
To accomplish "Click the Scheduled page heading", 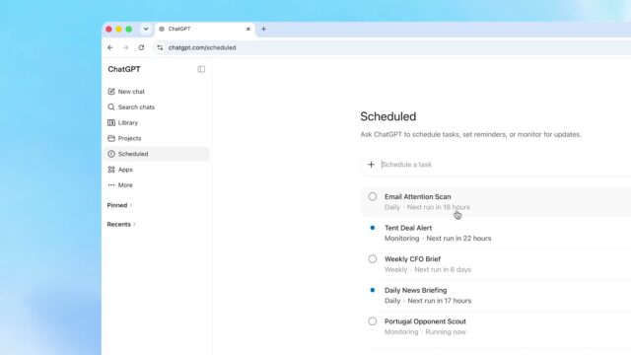I will (x=387, y=116).
